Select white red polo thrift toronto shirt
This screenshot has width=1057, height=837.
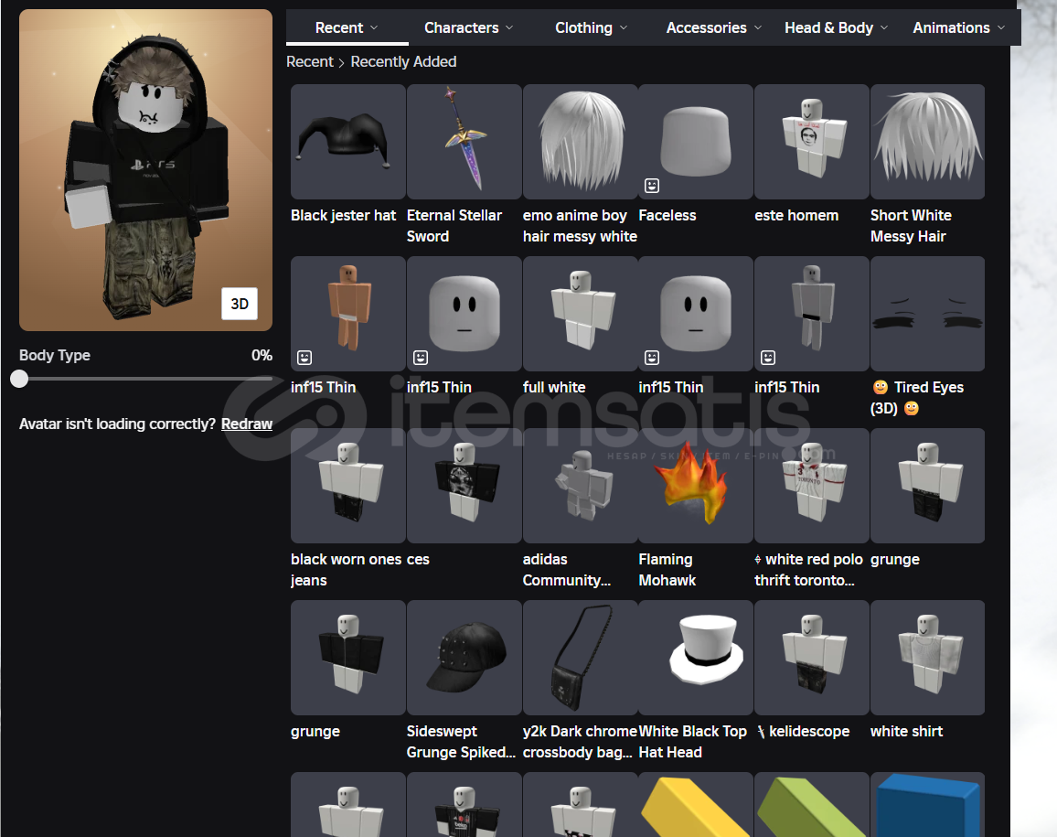pyautogui.click(x=812, y=486)
